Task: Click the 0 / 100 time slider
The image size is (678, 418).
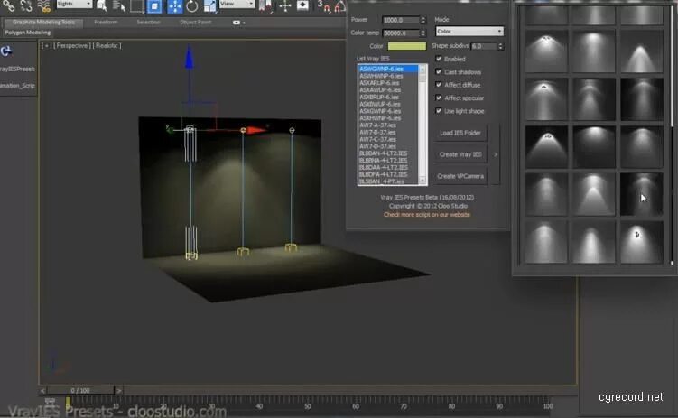Action: point(80,391)
